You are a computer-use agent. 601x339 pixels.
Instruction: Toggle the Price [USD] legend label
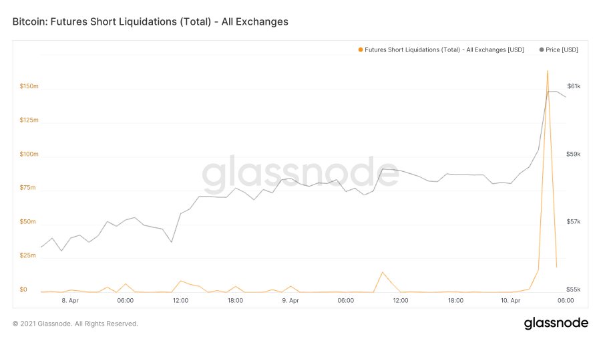pyautogui.click(x=562, y=50)
